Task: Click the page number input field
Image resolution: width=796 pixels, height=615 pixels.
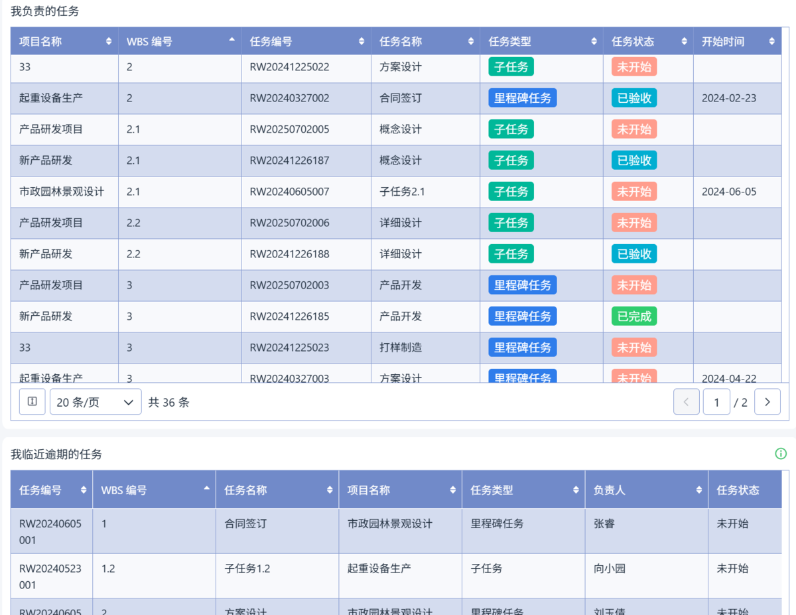Action: (x=716, y=402)
